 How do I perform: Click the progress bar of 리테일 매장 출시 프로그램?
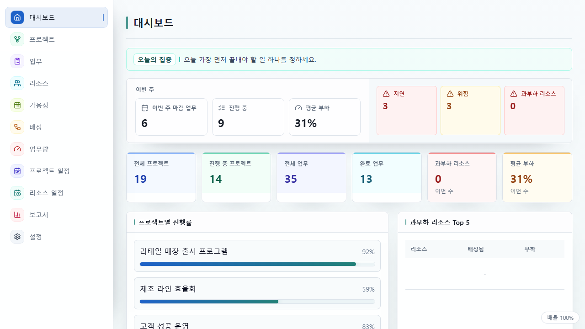click(257, 264)
